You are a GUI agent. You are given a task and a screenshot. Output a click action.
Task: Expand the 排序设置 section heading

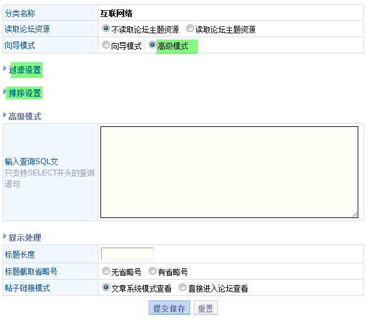click(25, 93)
